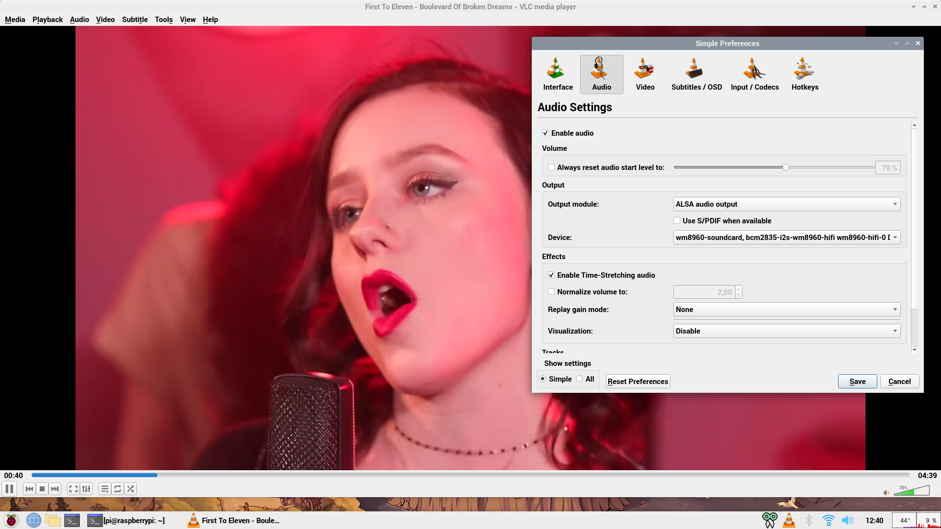Open the Interface preferences category

(558, 74)
